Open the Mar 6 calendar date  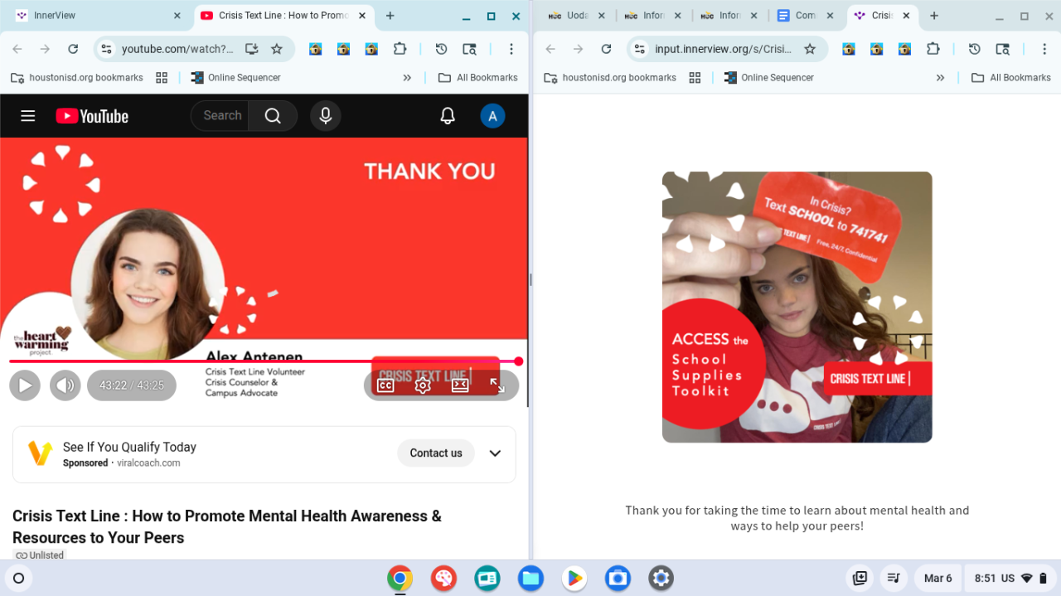pos(937,578)
